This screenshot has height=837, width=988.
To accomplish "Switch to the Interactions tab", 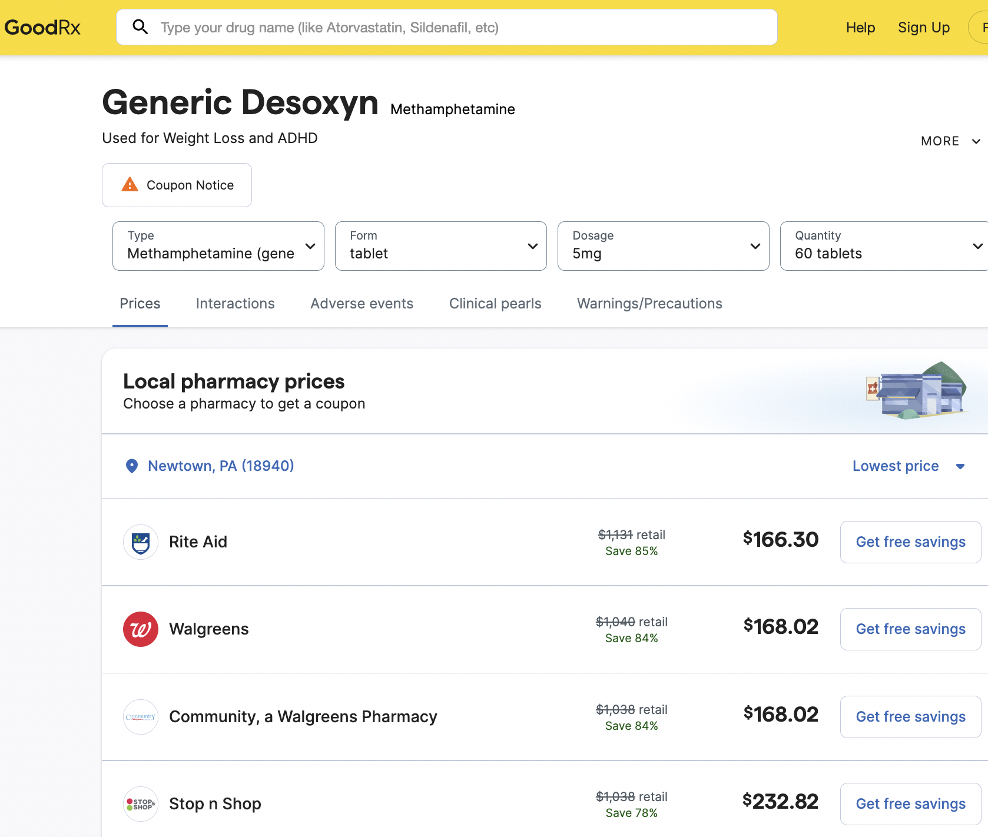I will (x=235, y=304).
